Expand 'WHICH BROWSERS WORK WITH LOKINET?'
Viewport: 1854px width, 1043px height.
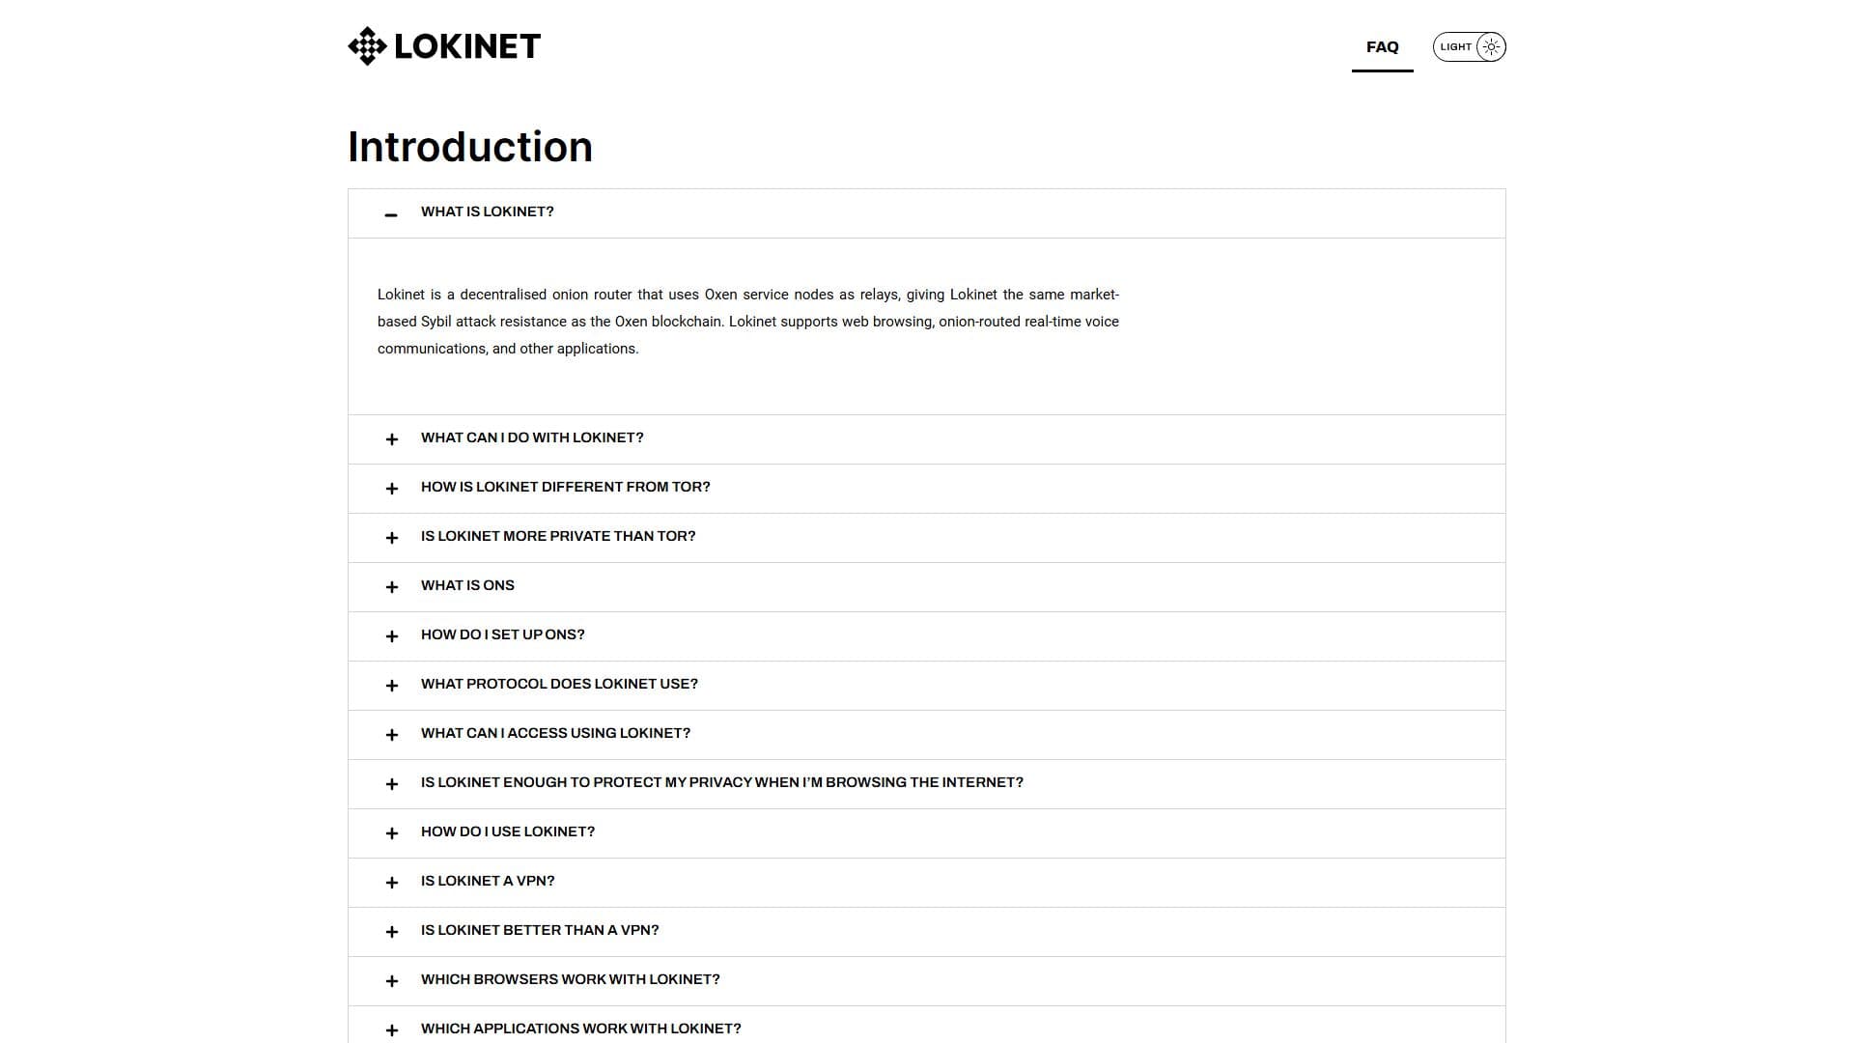point(926,981)
